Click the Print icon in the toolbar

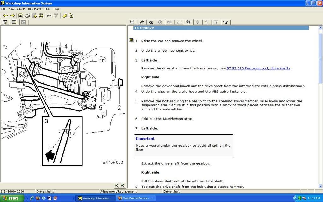(x=27, y=15)
